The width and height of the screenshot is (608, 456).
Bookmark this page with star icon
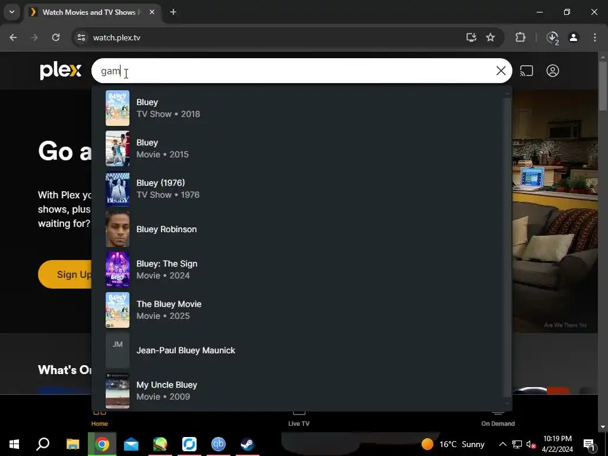(490, 37)
